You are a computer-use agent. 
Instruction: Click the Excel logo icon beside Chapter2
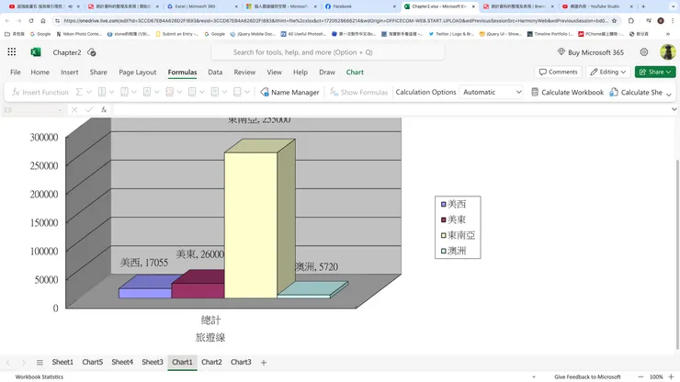pyautogui.click(x=36, y=52)
